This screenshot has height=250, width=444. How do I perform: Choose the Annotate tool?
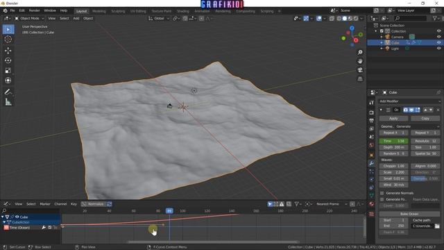(x=8, y=92)
